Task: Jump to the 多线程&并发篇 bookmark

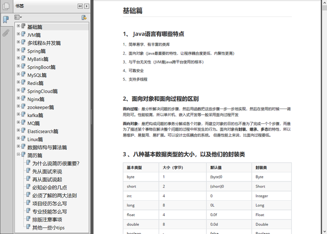Action: click(x=44, y=43)
